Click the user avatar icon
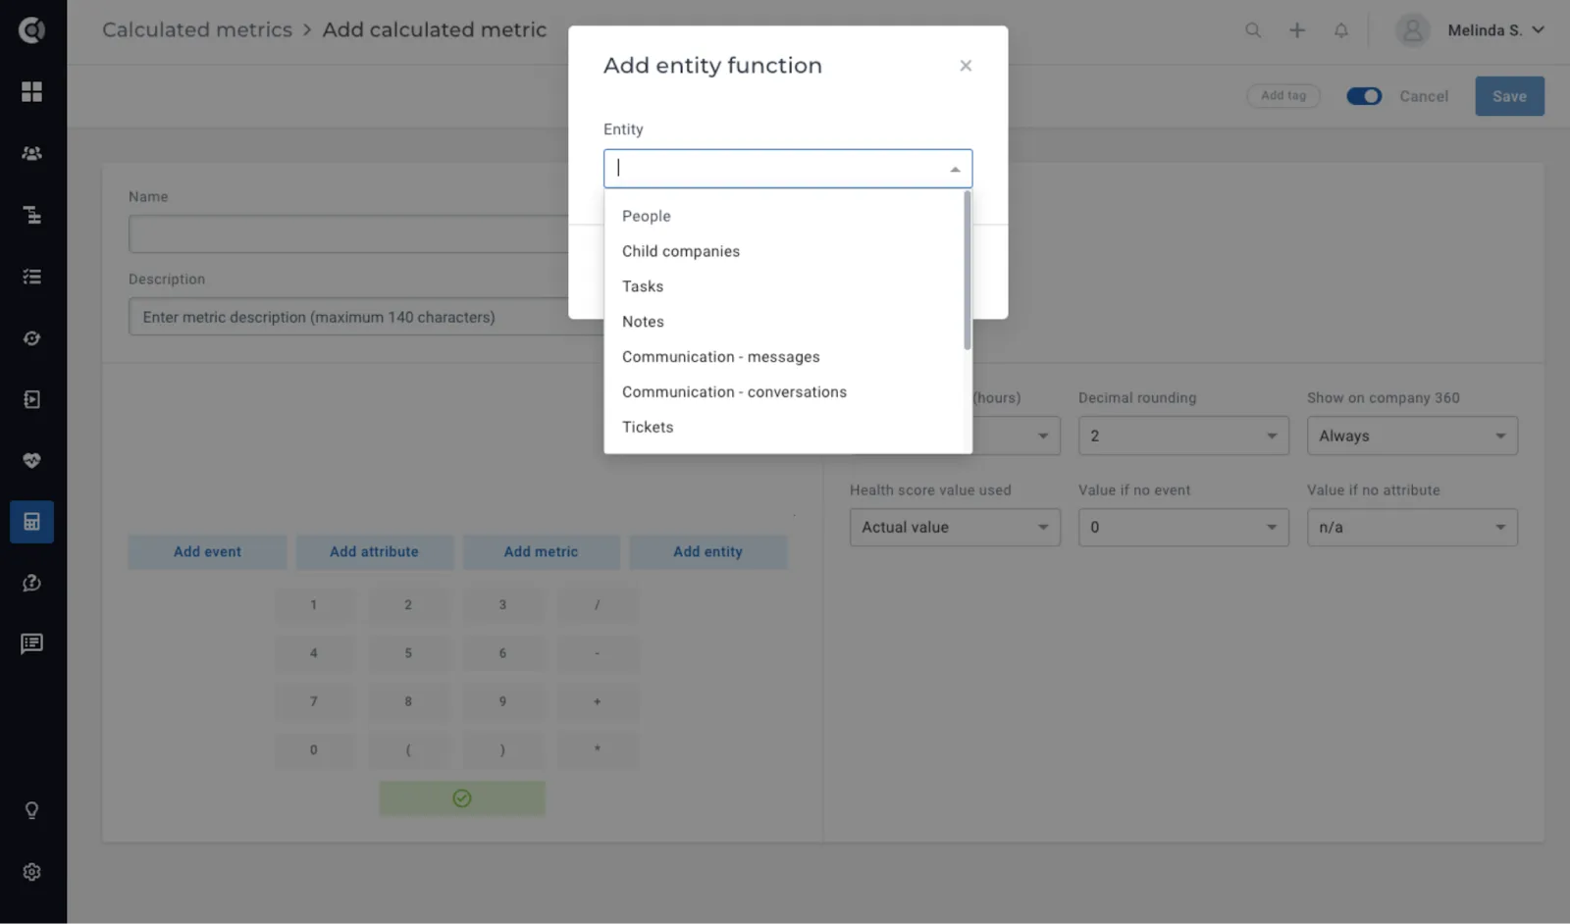Screen dimensions: 1570x924 (x=1413, y=30)
